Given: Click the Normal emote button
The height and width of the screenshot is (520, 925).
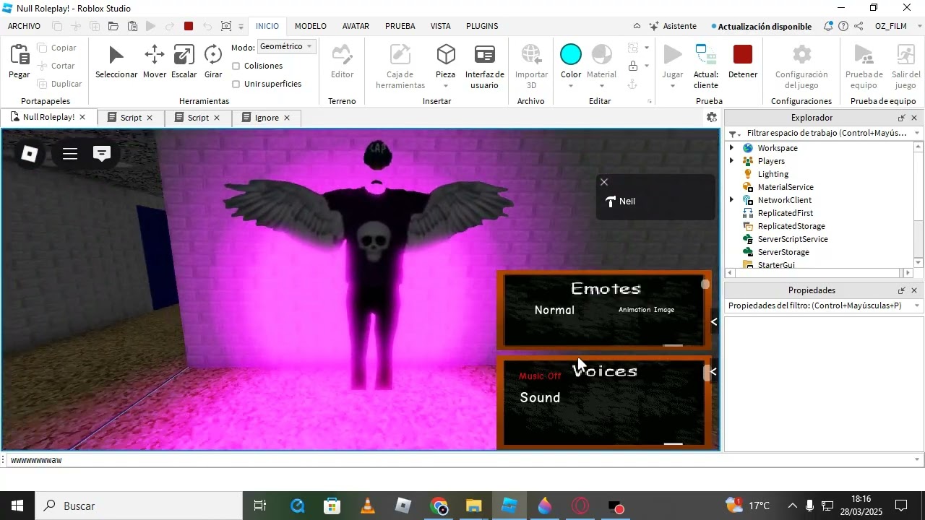Looking at the screenshot, I should coord(554,310).
